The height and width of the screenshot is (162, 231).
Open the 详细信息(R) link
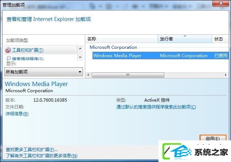17,114
